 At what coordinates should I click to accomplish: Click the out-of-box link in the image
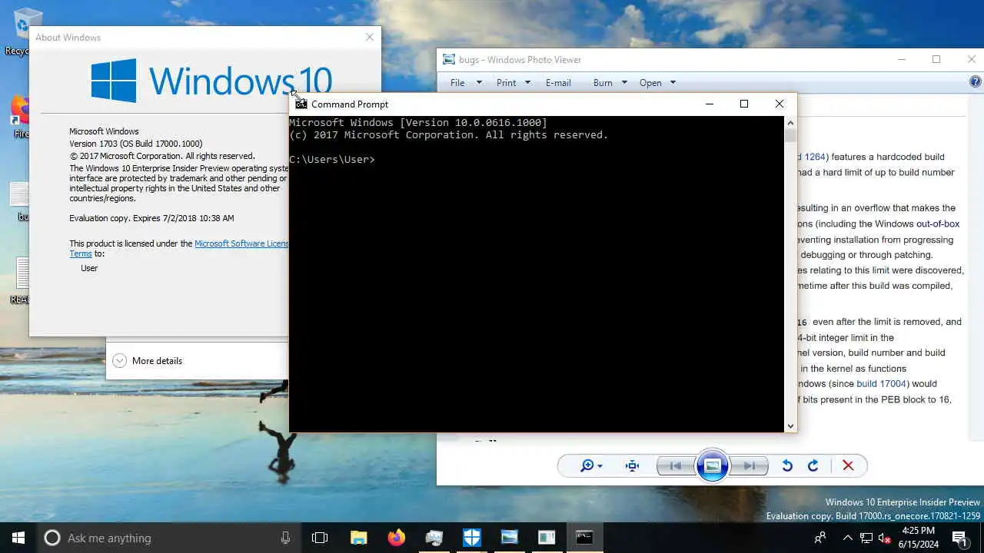938,224
